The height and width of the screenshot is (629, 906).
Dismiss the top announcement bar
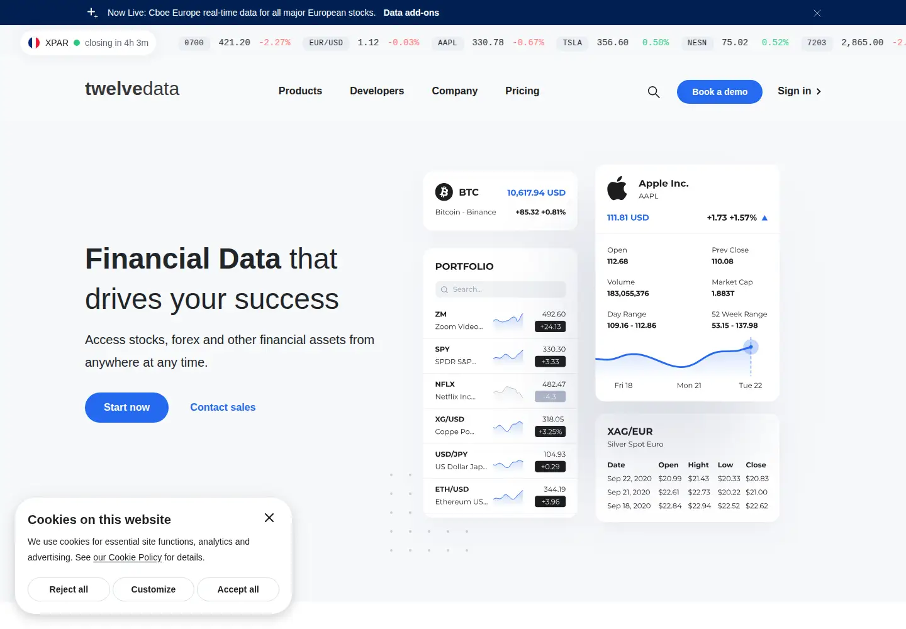817,13
